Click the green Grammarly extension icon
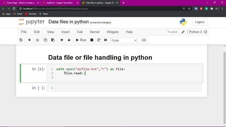Viewport: 226px width, 127px height. [206, 8]
